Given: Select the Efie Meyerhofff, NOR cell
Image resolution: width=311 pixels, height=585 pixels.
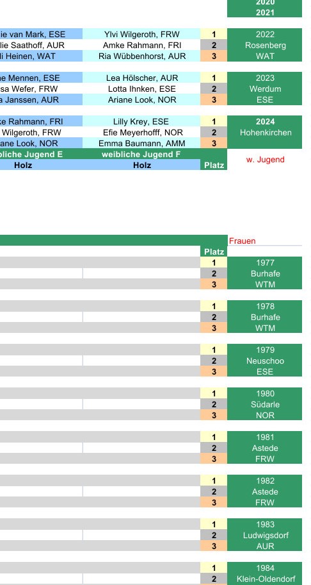Looking at the screenshot, I should [141, 132].
